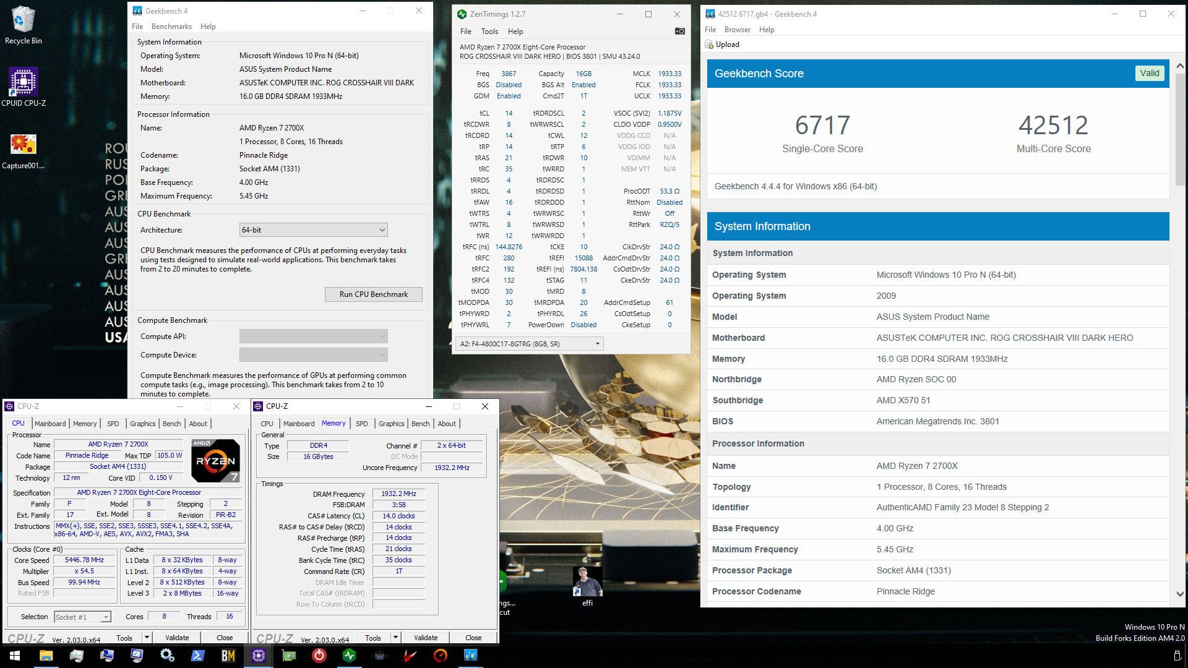Open the red power button taskbar icon
Screen dimensions: 1188x668
[319, 656]
